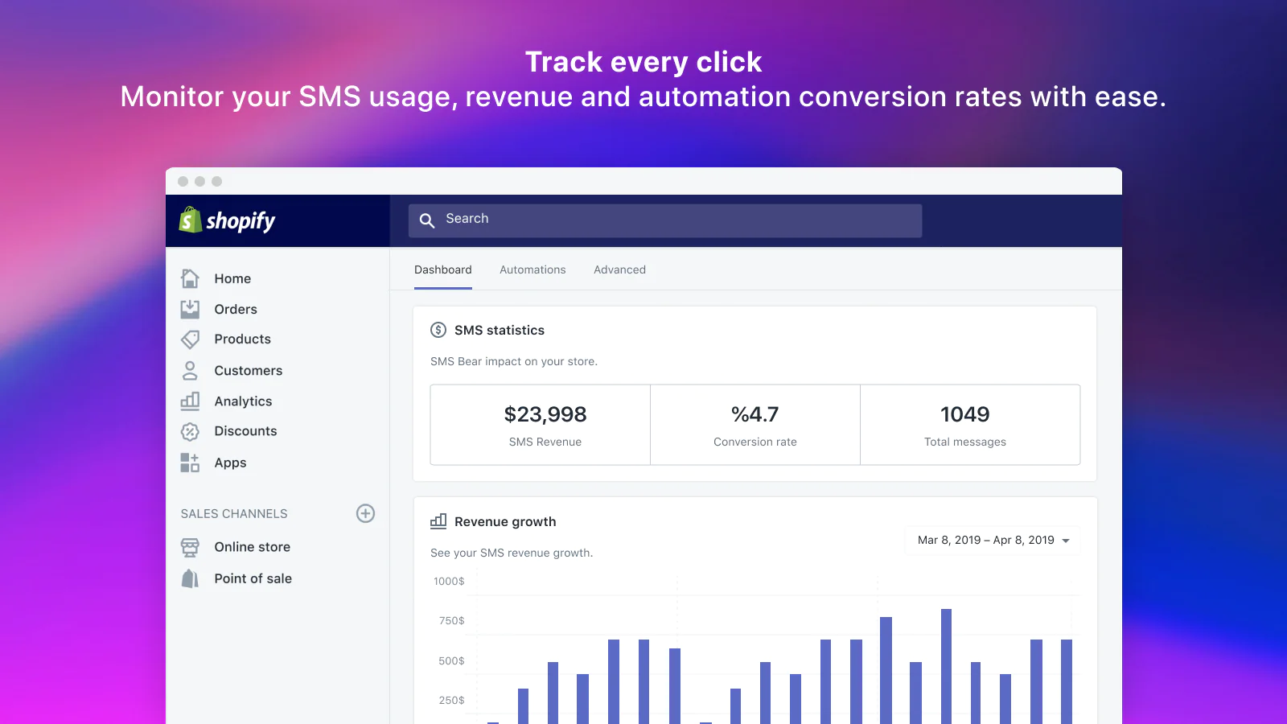Screen dimensions: 1287x724
Task: Click the Products tag icon
Action: tap(190, 339)
